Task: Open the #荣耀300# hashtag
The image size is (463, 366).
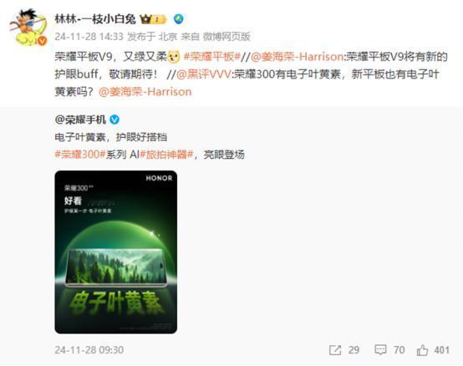Action: click(80, 155)
